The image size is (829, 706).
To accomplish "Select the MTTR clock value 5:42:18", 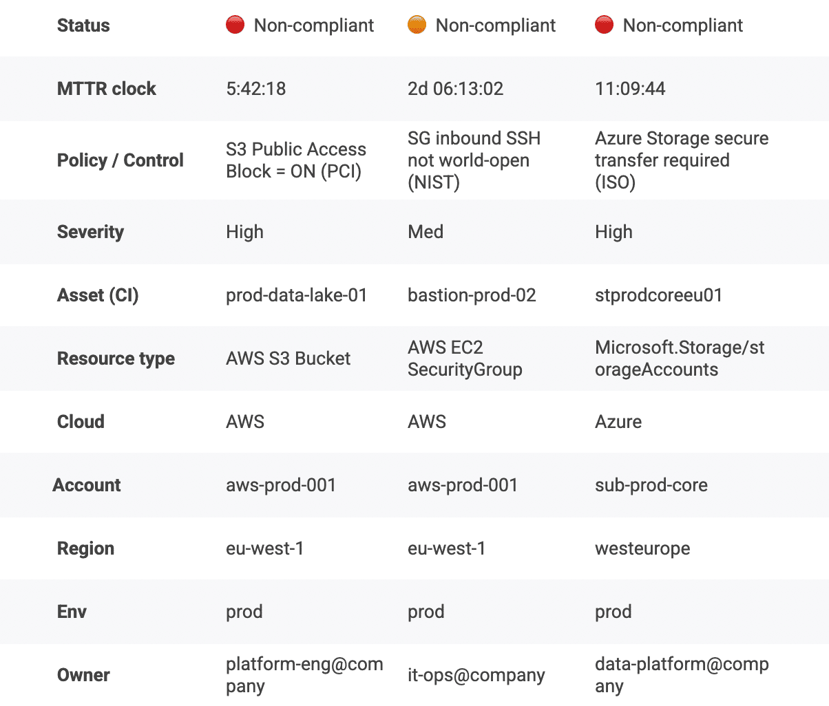I will (x=255, y=89).
